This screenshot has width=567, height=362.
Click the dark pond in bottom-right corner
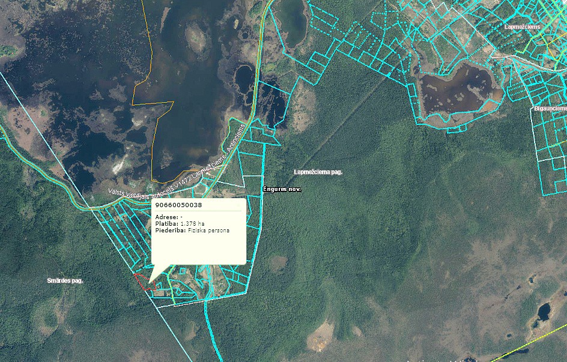(x=543, y=312)
